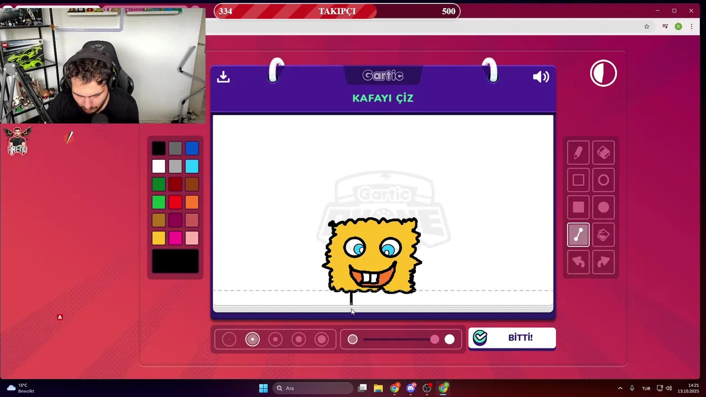Select the brown color swatch
Screen dimensions: 706x397
tap(192, 184)
